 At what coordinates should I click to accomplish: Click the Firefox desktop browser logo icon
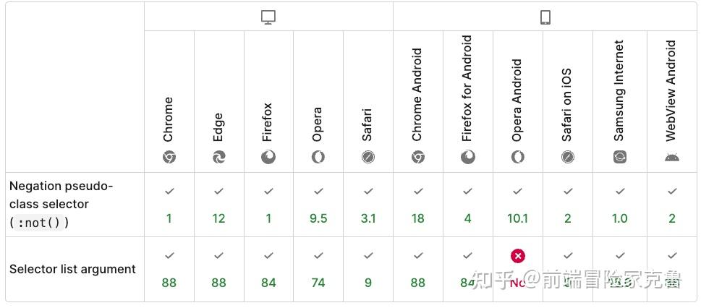(x=268, y=157)
